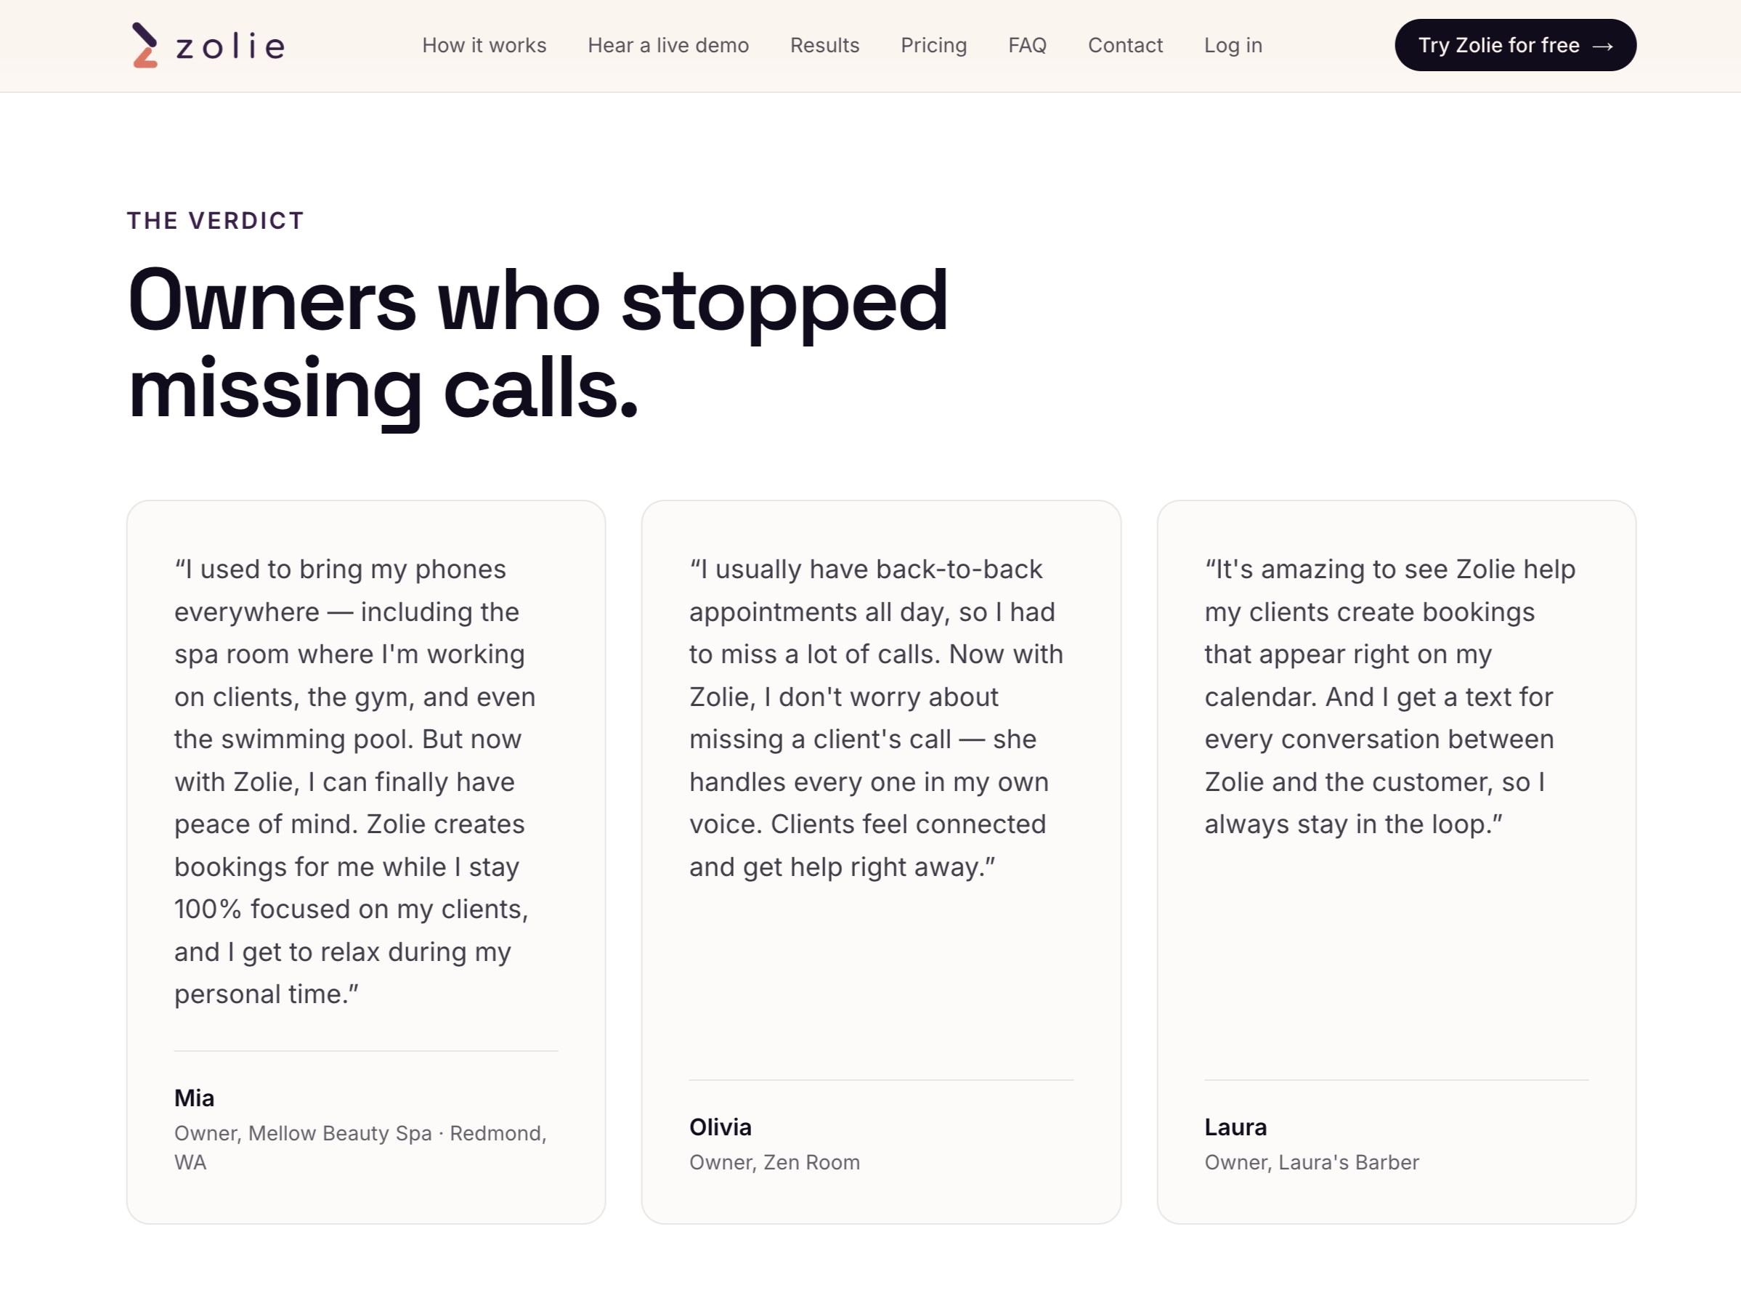Go to the Contact page
This screenshot has height=1306, width=1741.
click(x=1125, y=46)
